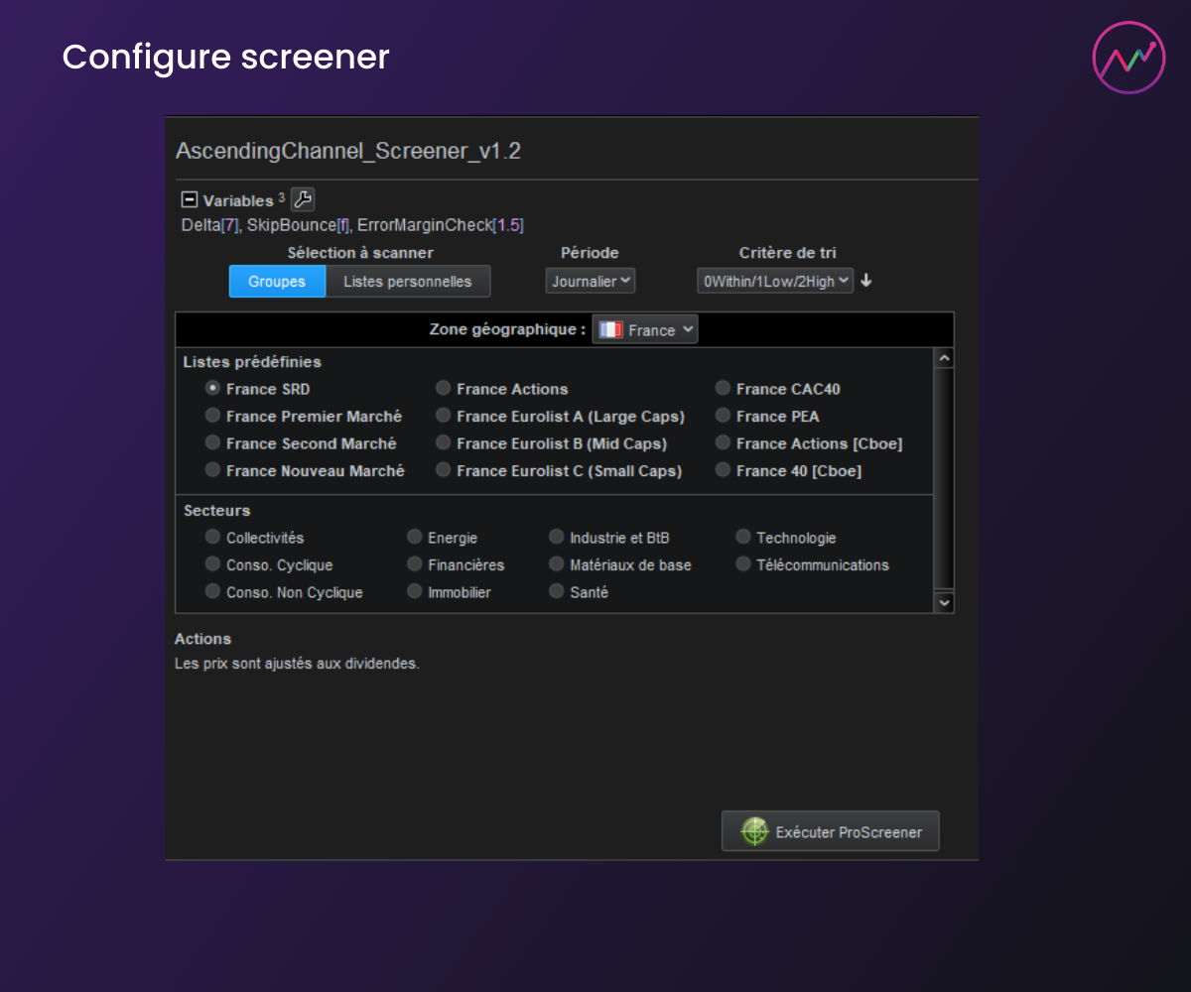Open the Critère de tri dropdown
Image resolution: width=1191 pixels, height=992 pixels.
[774, 281]
